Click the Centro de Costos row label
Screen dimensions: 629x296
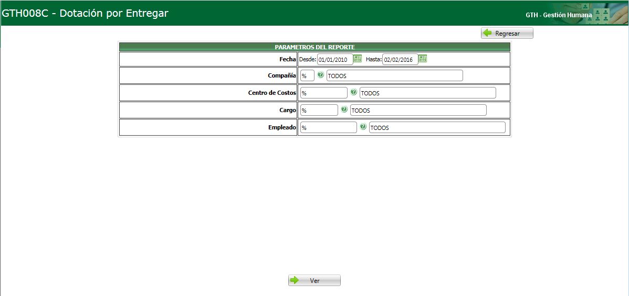(272, 93)
